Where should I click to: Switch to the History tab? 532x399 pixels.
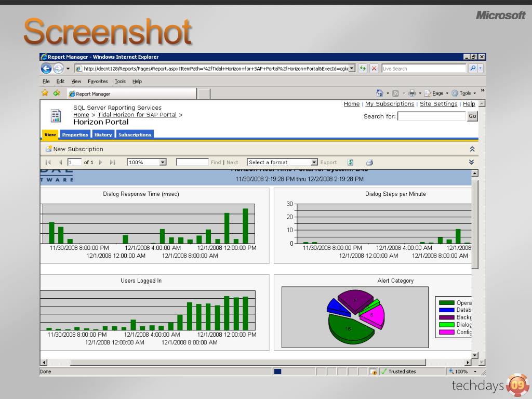103,135
